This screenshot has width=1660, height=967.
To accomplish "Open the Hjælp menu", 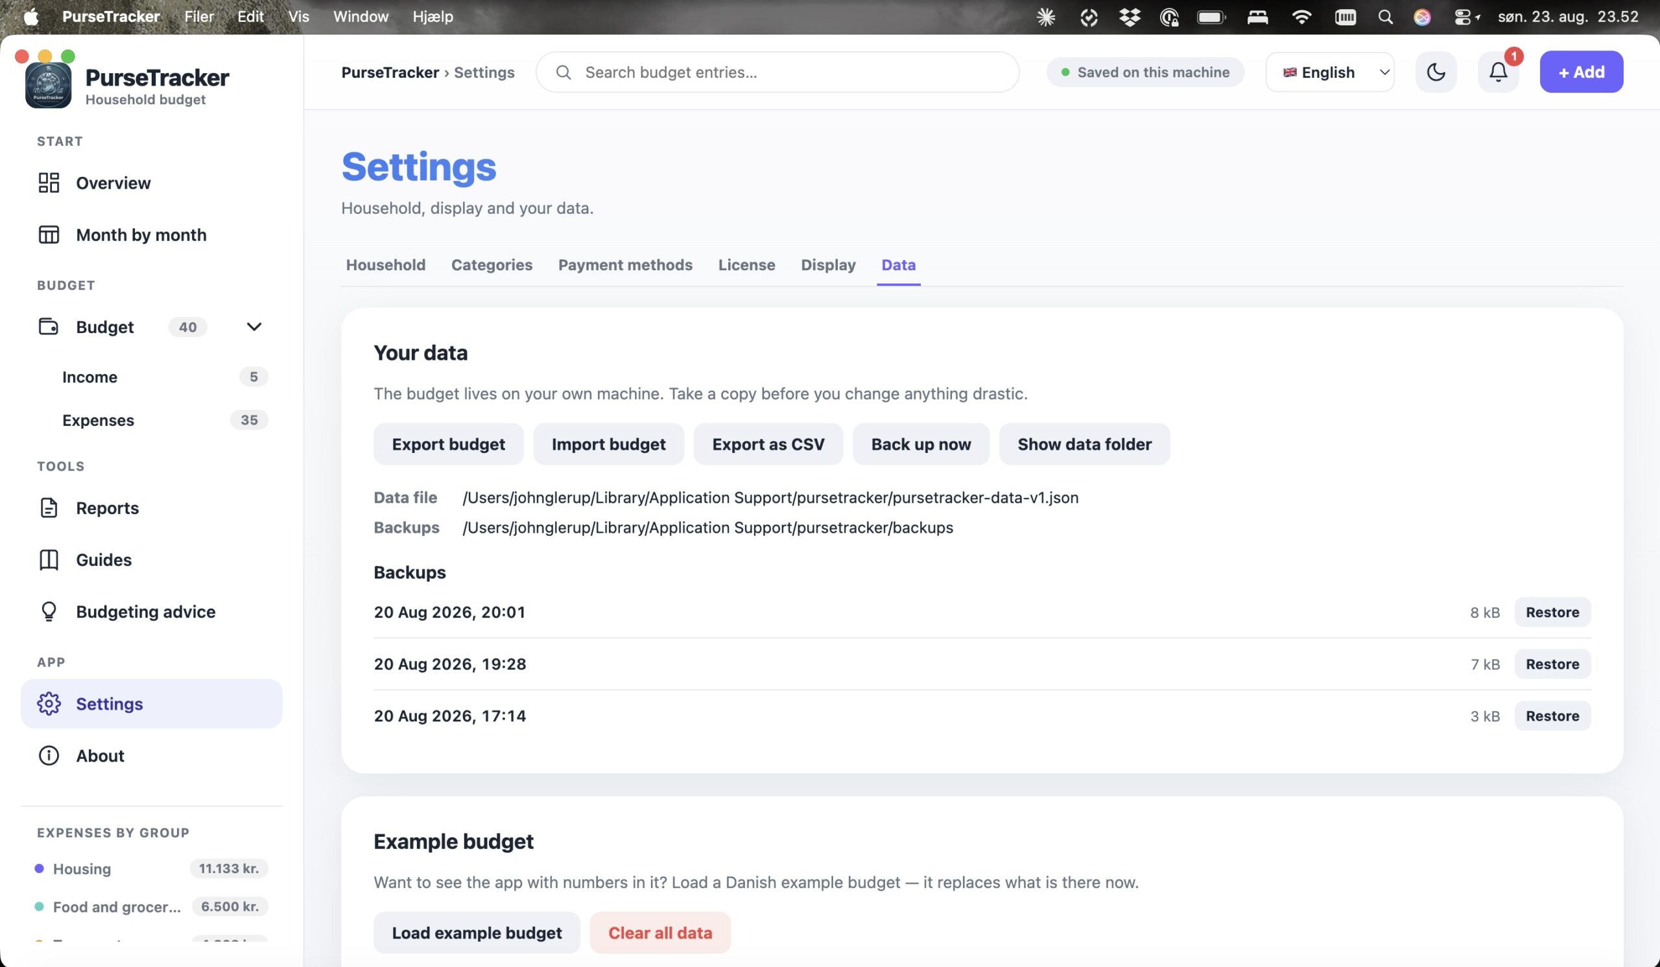I will pos(433,16).
